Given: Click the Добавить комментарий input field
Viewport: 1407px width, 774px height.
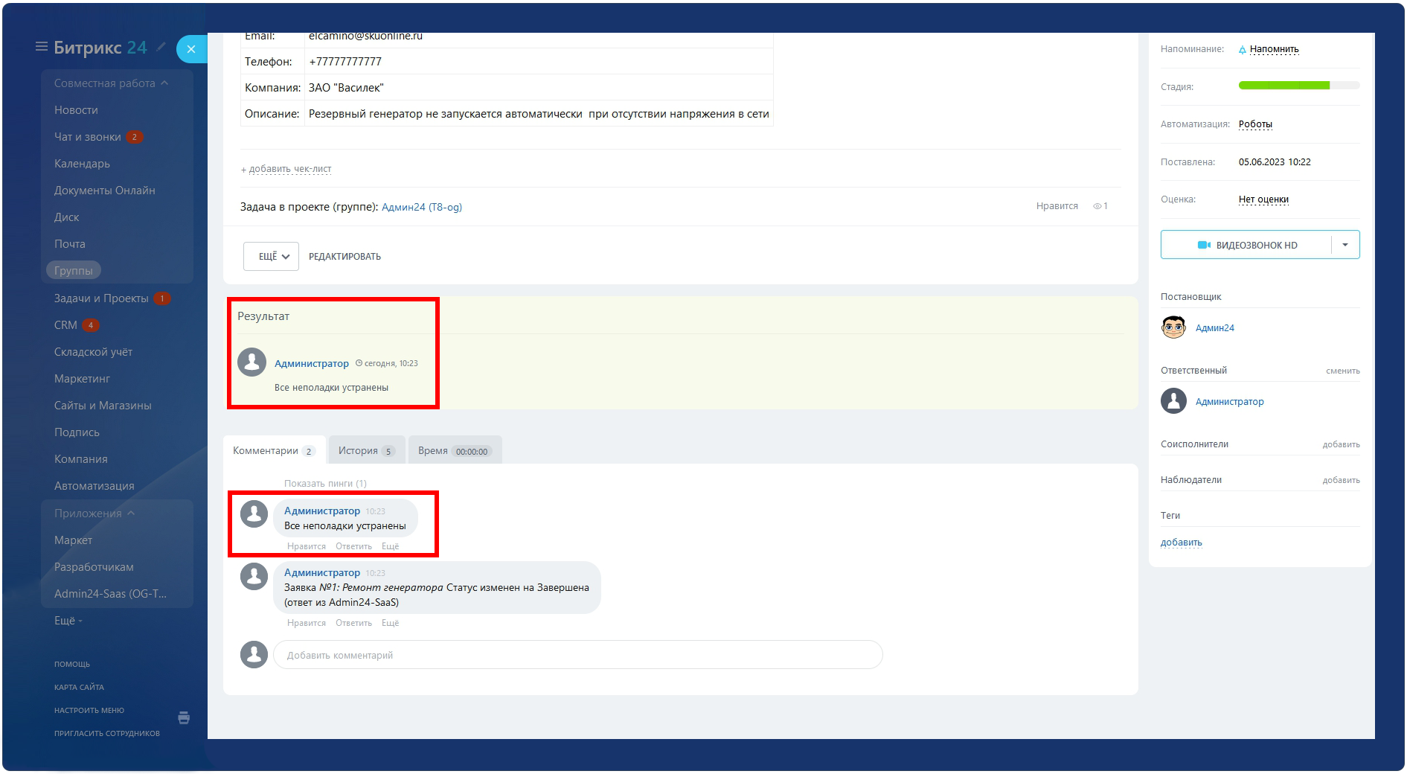Looking at the screenshot, I should pos(578,655).
